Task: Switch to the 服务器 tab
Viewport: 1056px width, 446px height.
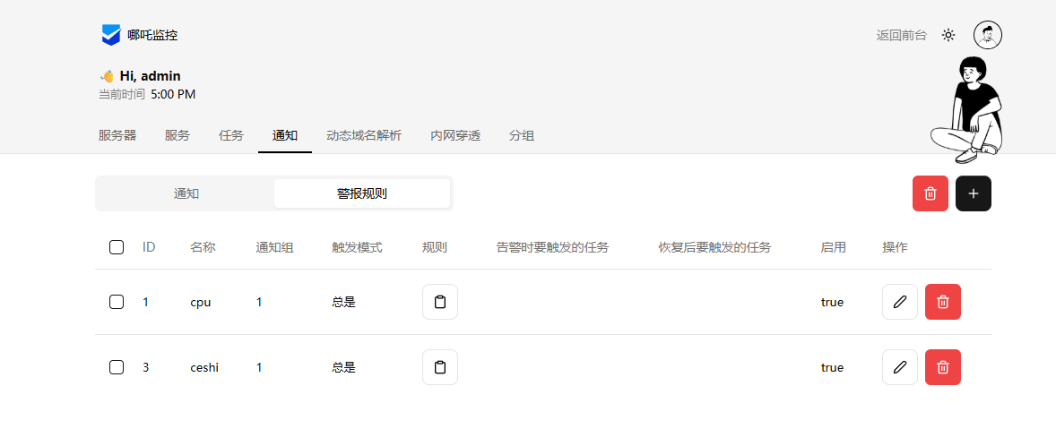Action: click(117, 135)
